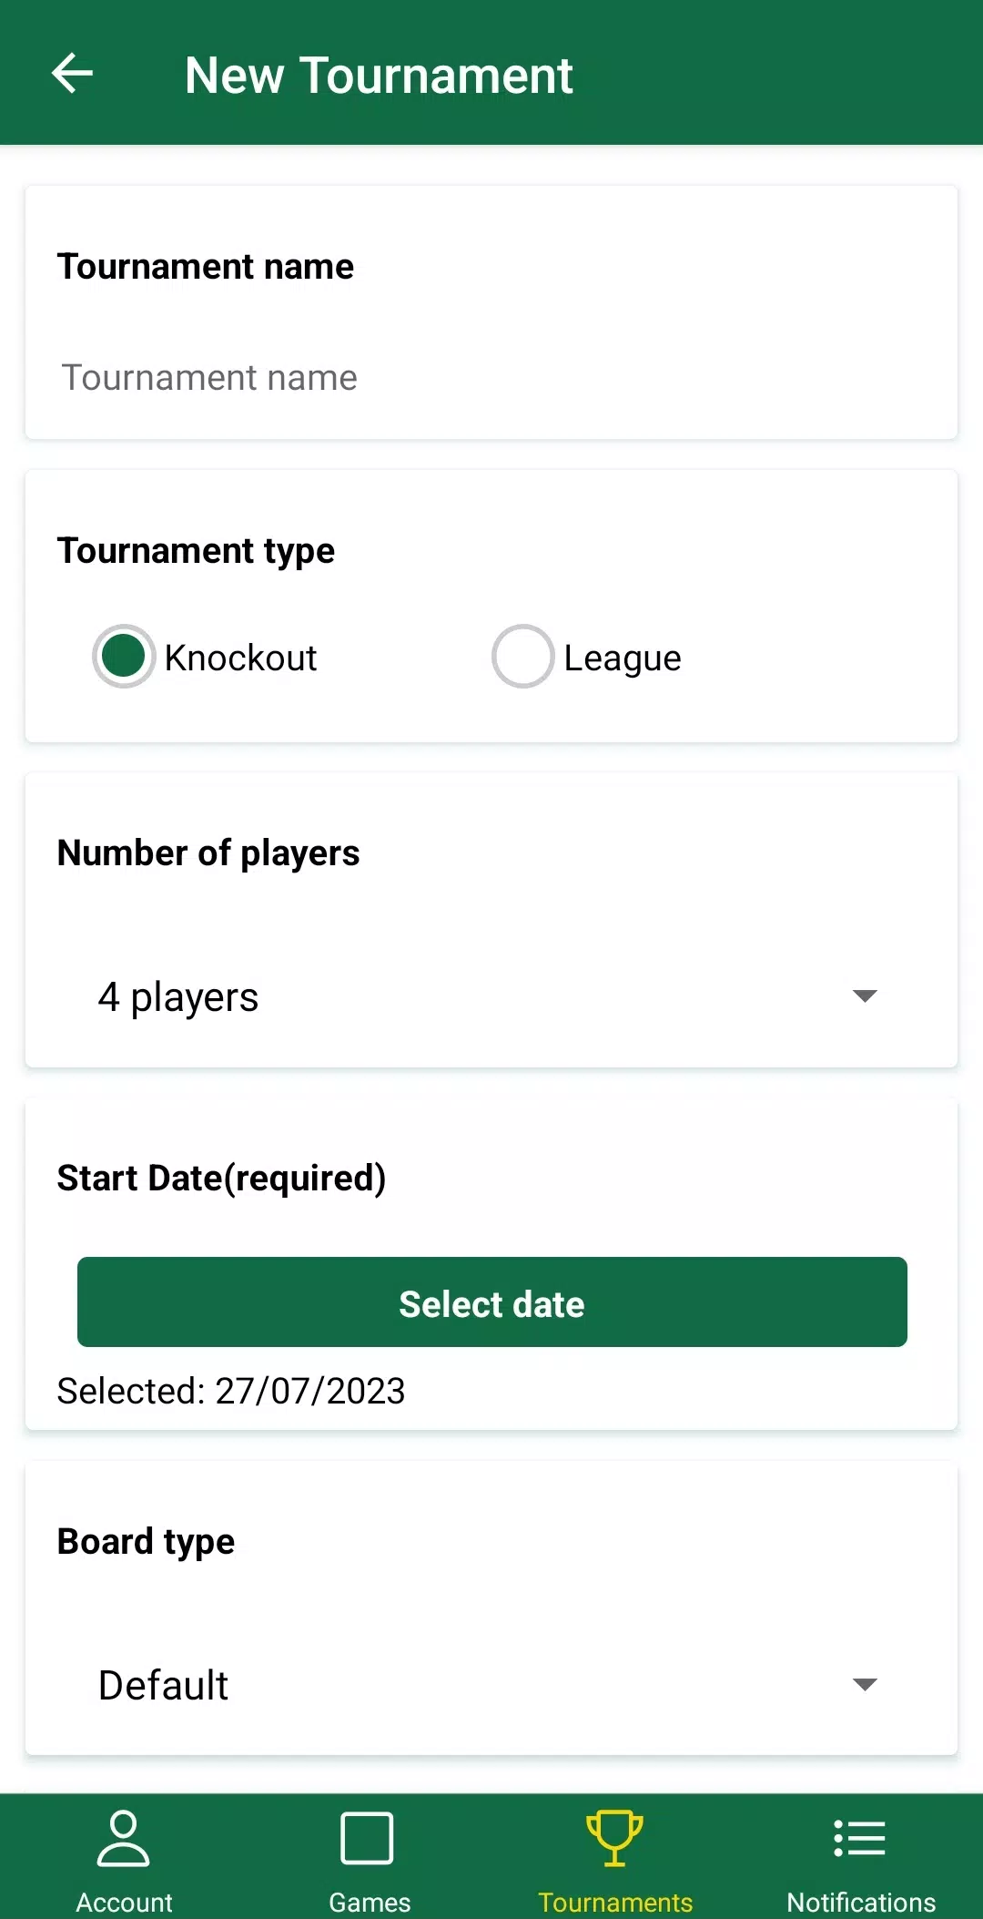
Task: Choose the League radio button
Action: 522,657
